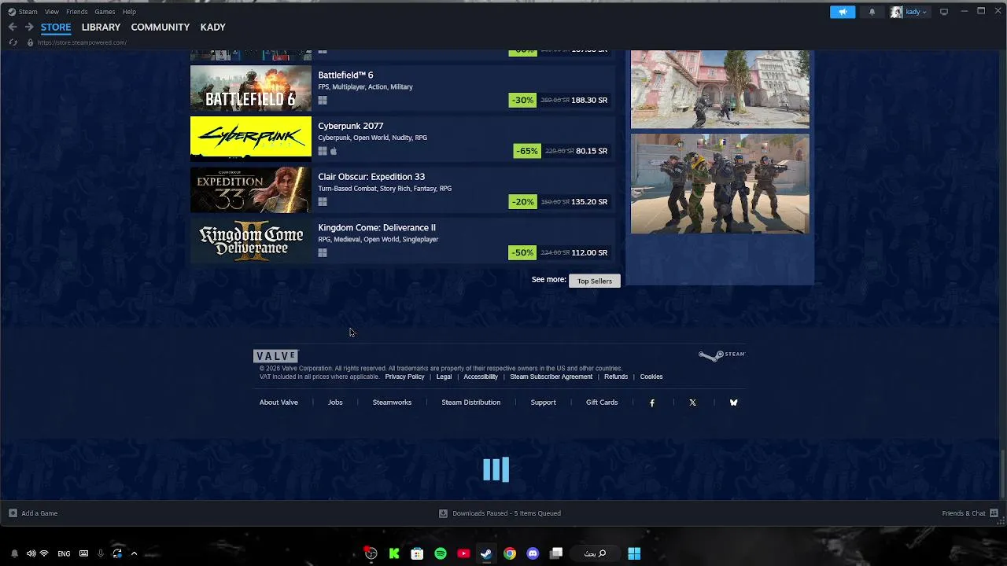This screenshot has height=566, width=1007.
Task: Open the Steam Distribution link
Action: coord(470,402)
